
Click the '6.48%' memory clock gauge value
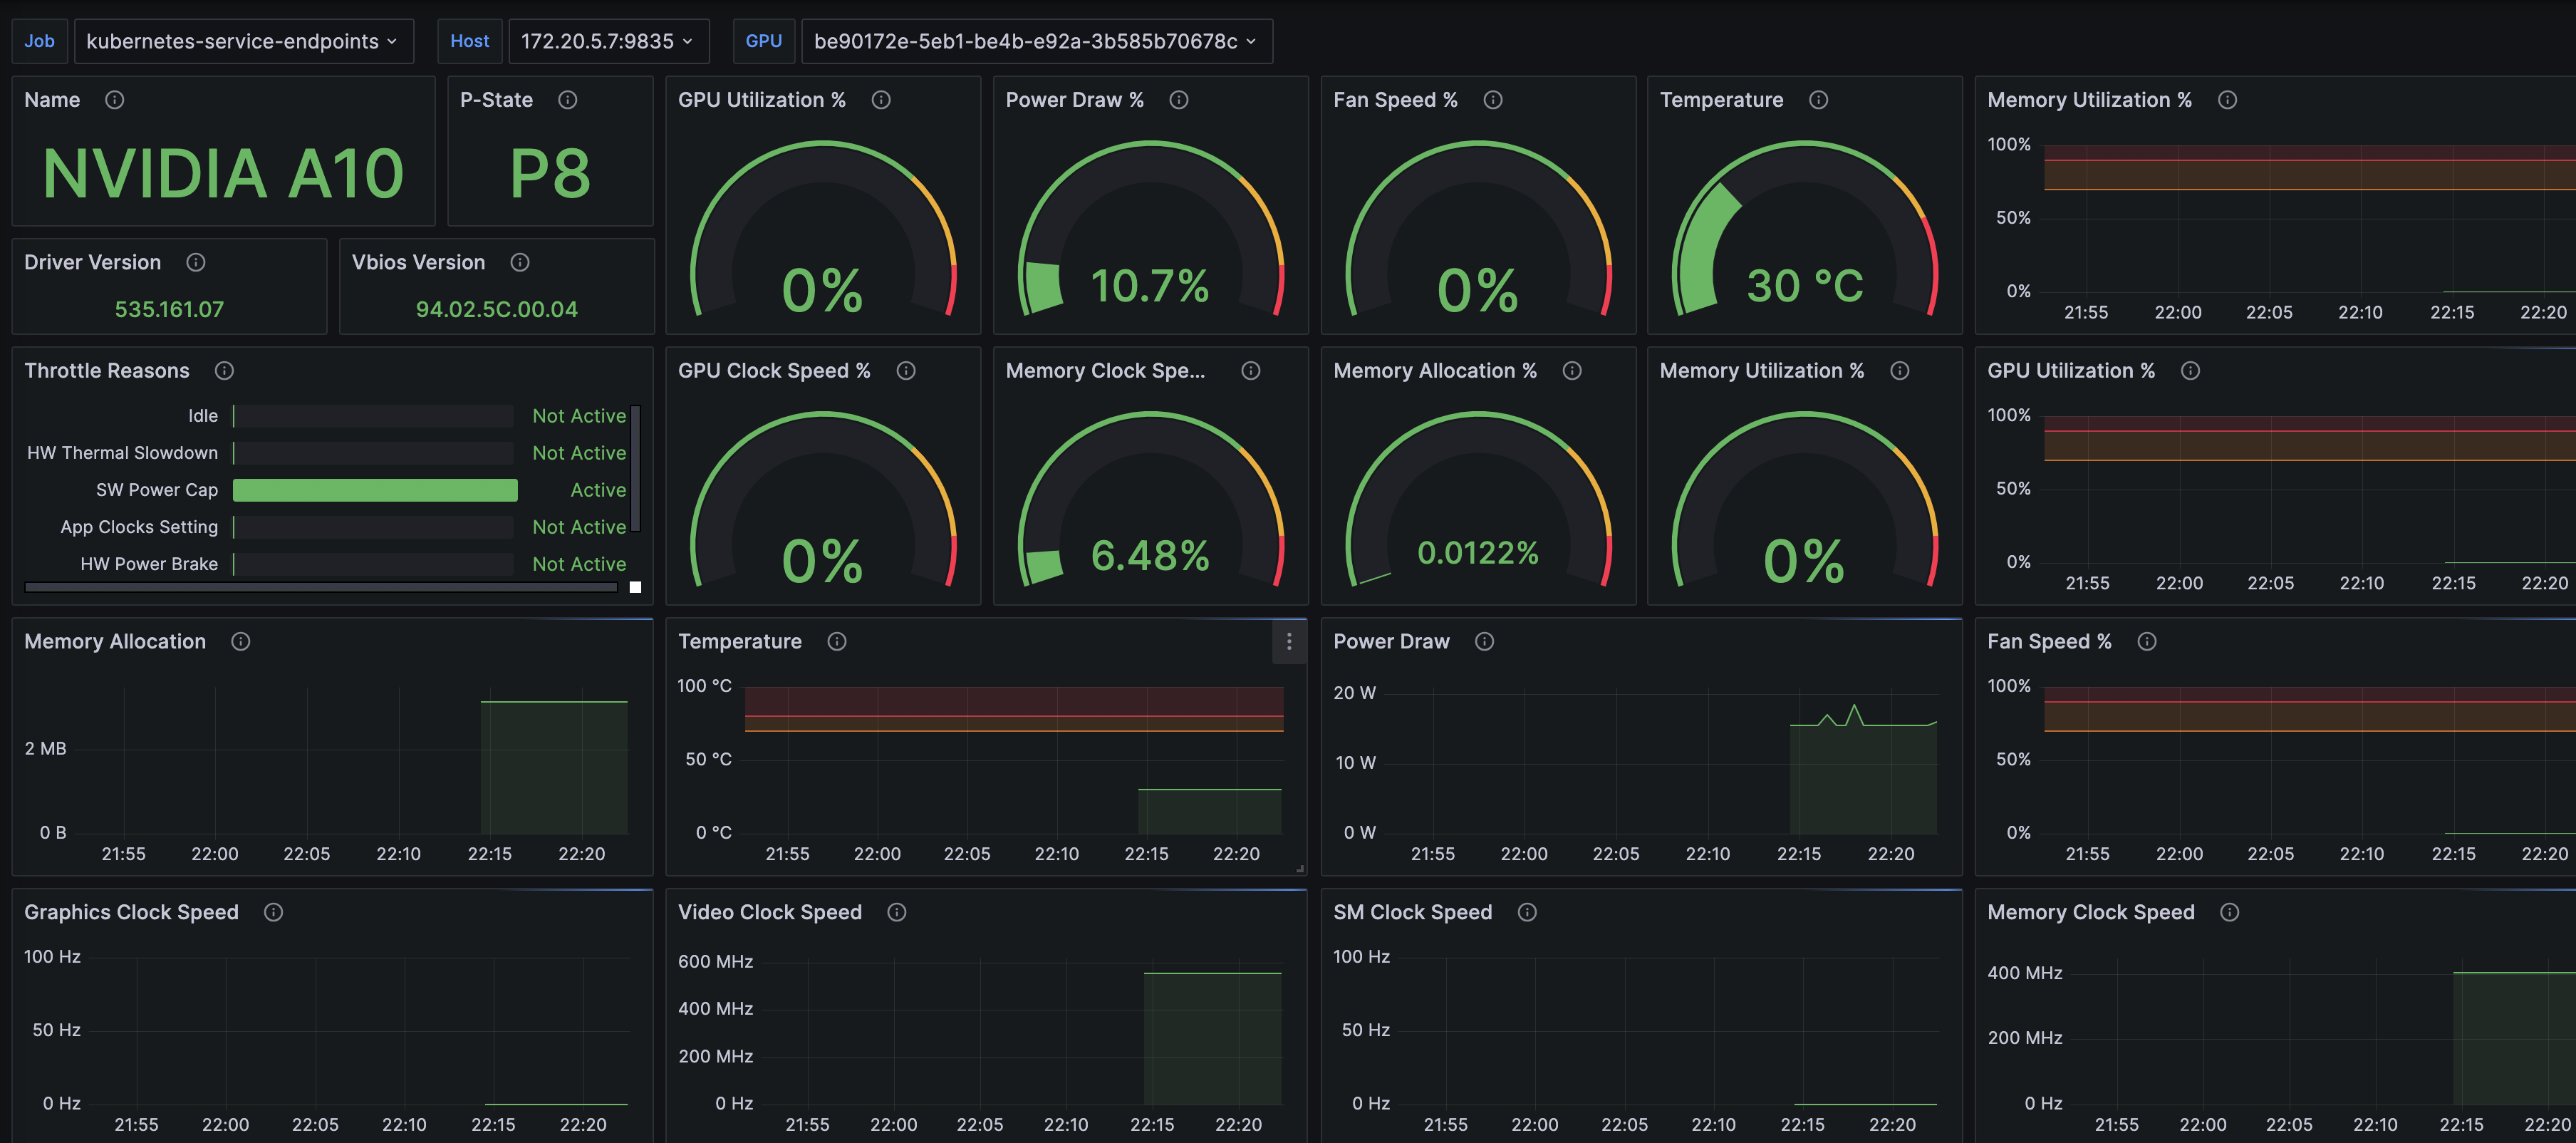pyautogui.click(x=1150, y=556)
